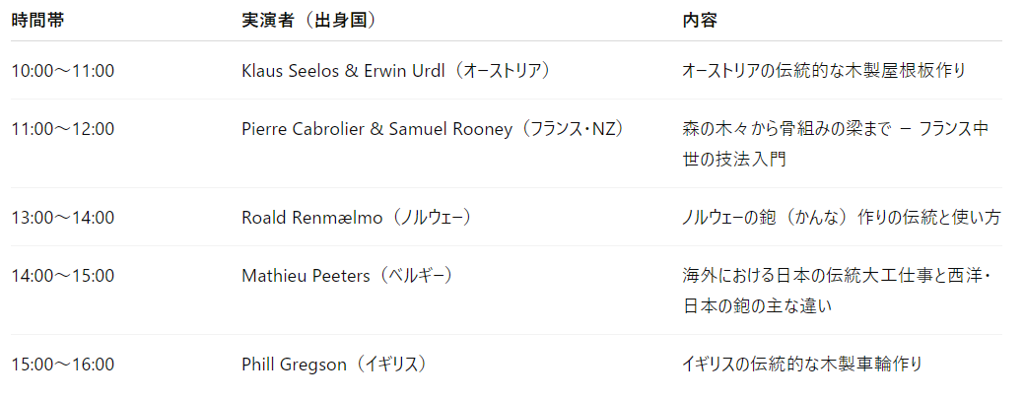Viewport: 1024px width, 399px height.
Task: Click the イギリスの伝統的な木製車輪作り description
Action: pyautogui.click(x=801, y=365)
